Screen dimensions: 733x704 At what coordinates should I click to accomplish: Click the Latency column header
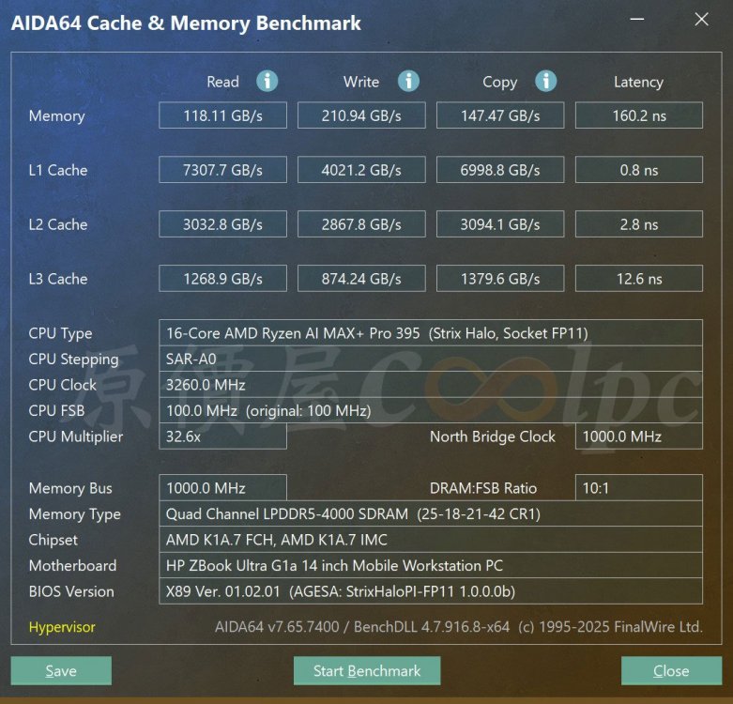[638, 83]
